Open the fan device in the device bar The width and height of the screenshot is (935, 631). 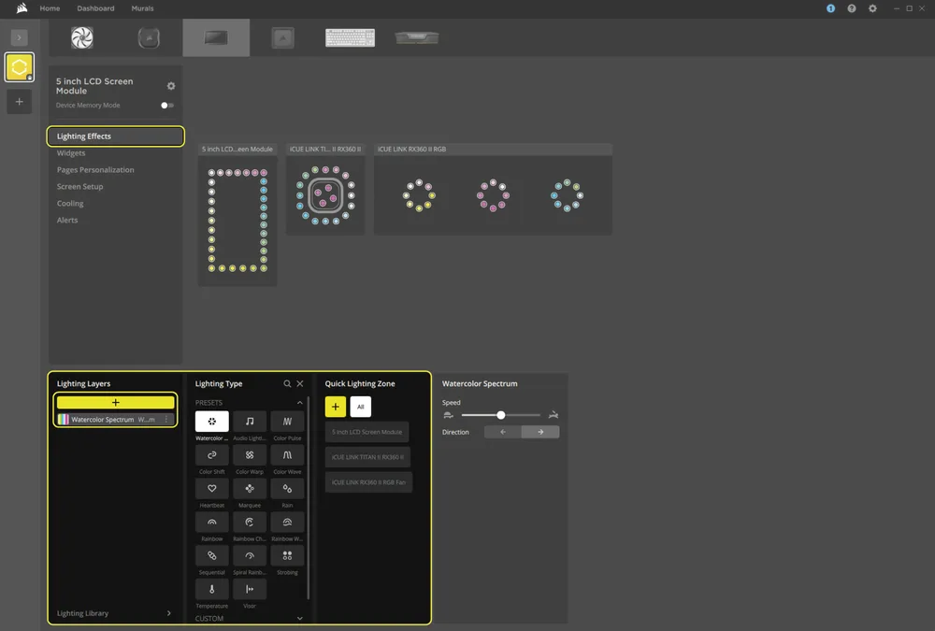(81, 37)
